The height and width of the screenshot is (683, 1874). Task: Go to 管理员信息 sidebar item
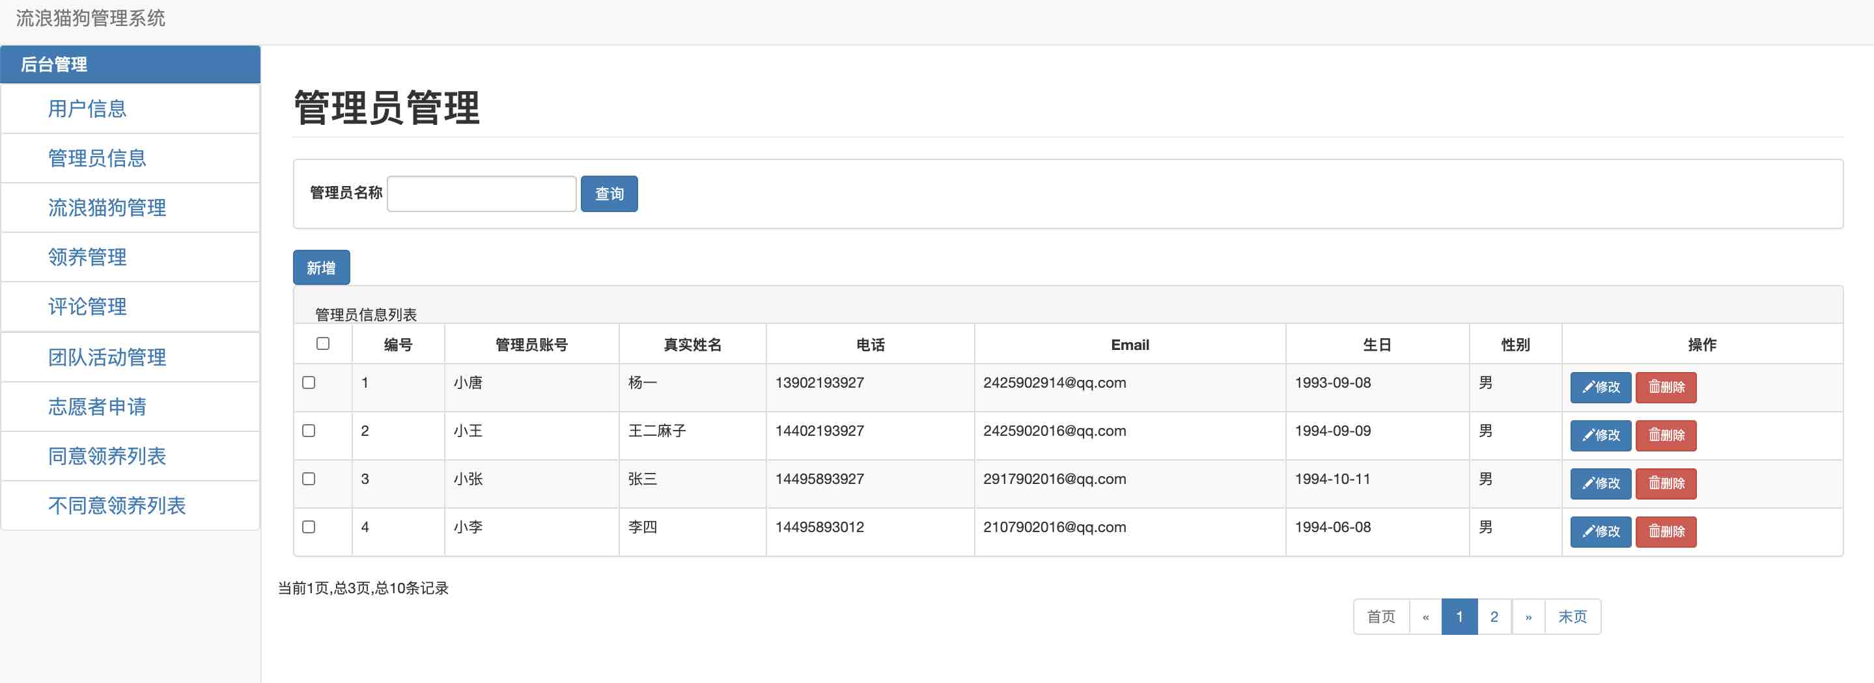click(97, 159)
